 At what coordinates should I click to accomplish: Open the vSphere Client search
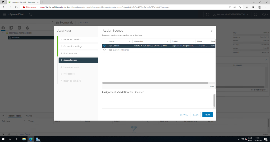tap(30, 14)
